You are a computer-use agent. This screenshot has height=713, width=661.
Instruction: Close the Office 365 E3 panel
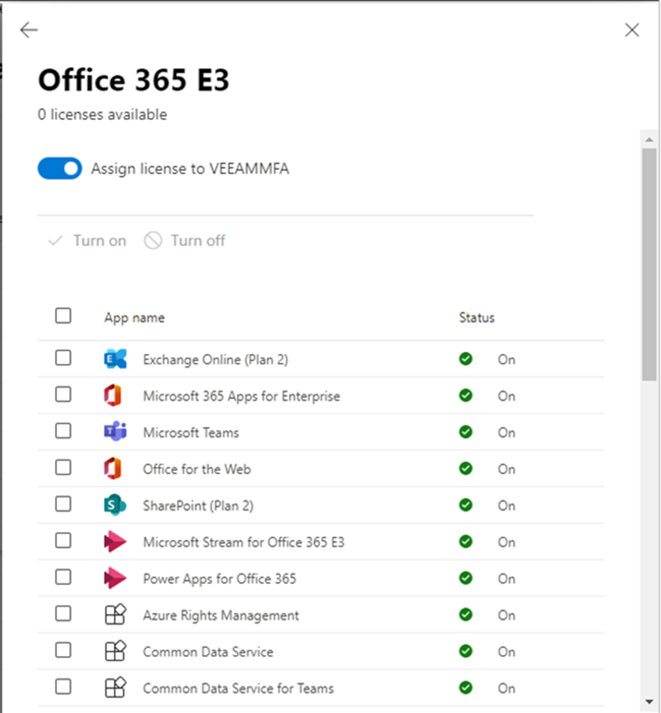[632, 30]
